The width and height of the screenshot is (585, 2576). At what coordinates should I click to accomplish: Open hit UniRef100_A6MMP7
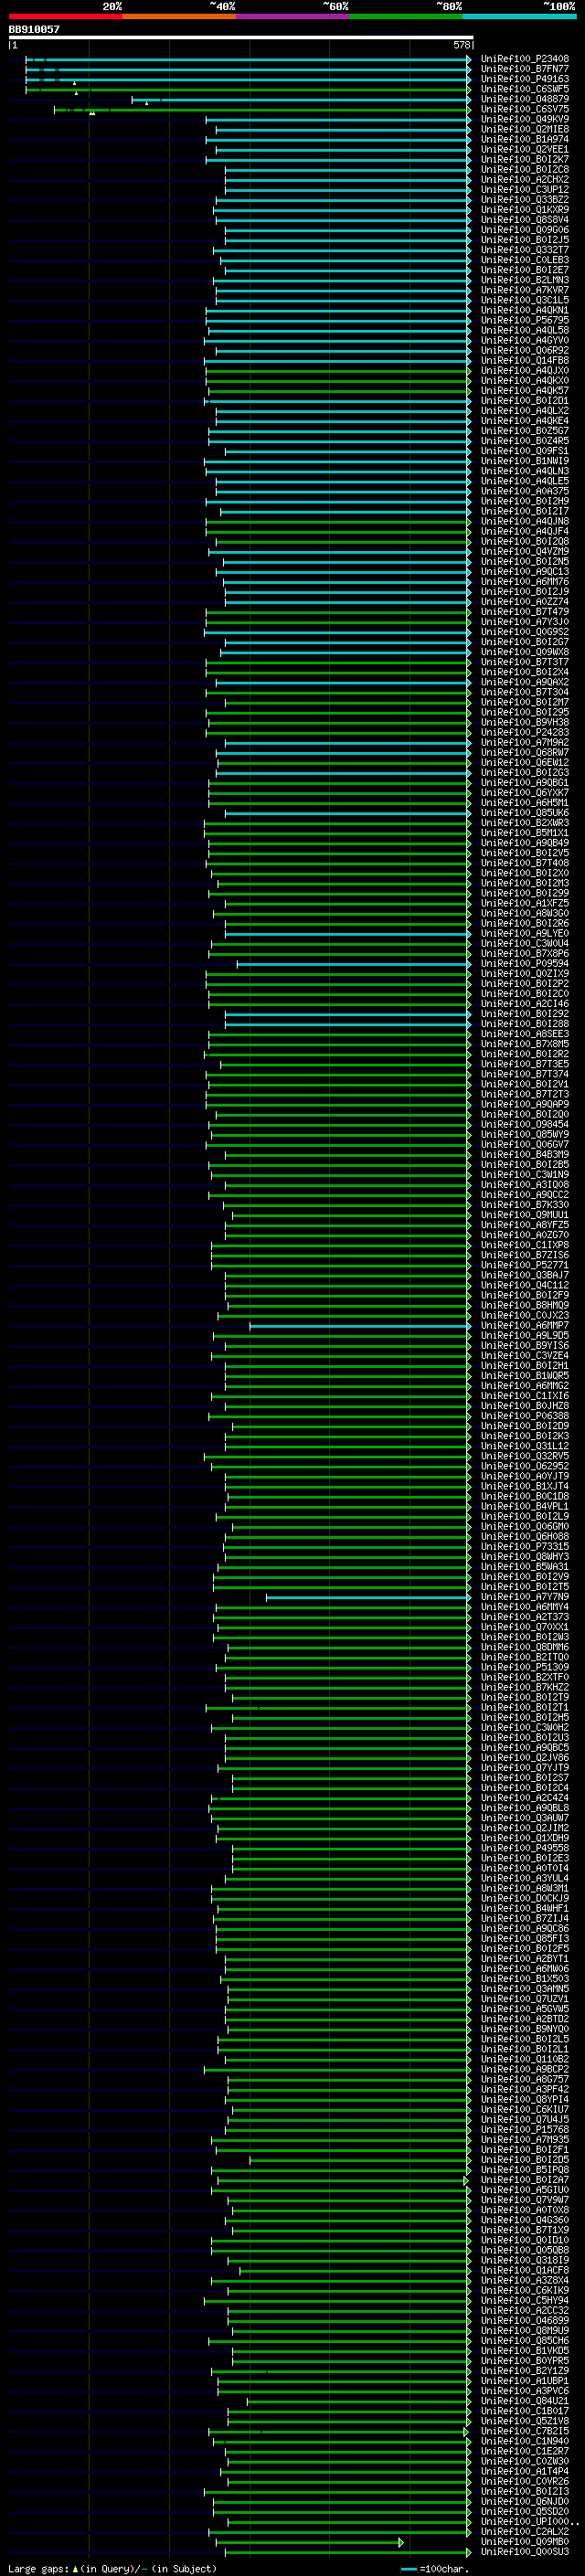pos(525,1326)
